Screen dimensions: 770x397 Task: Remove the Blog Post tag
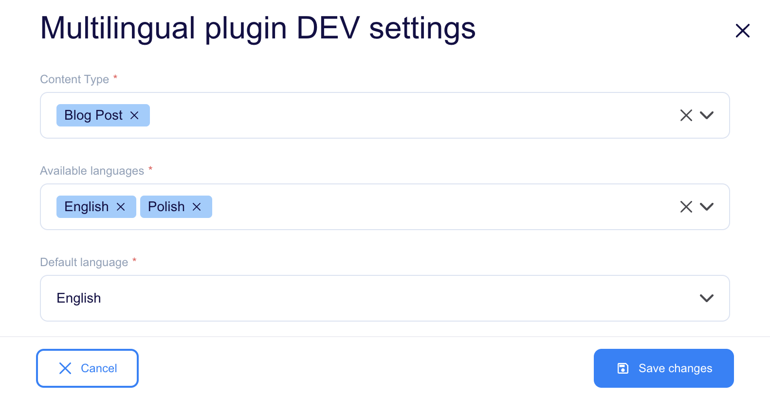click(134, 115)
